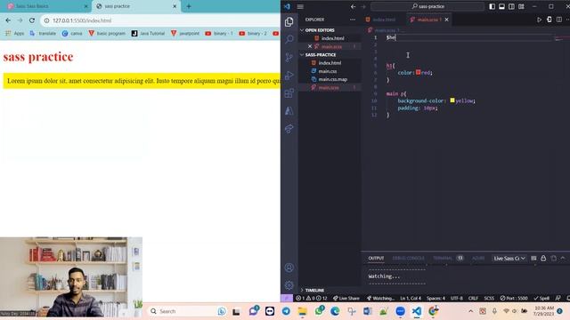Open basic program bookmark
570x320 pixels.
pyautogui.click(x=107, y=34)
